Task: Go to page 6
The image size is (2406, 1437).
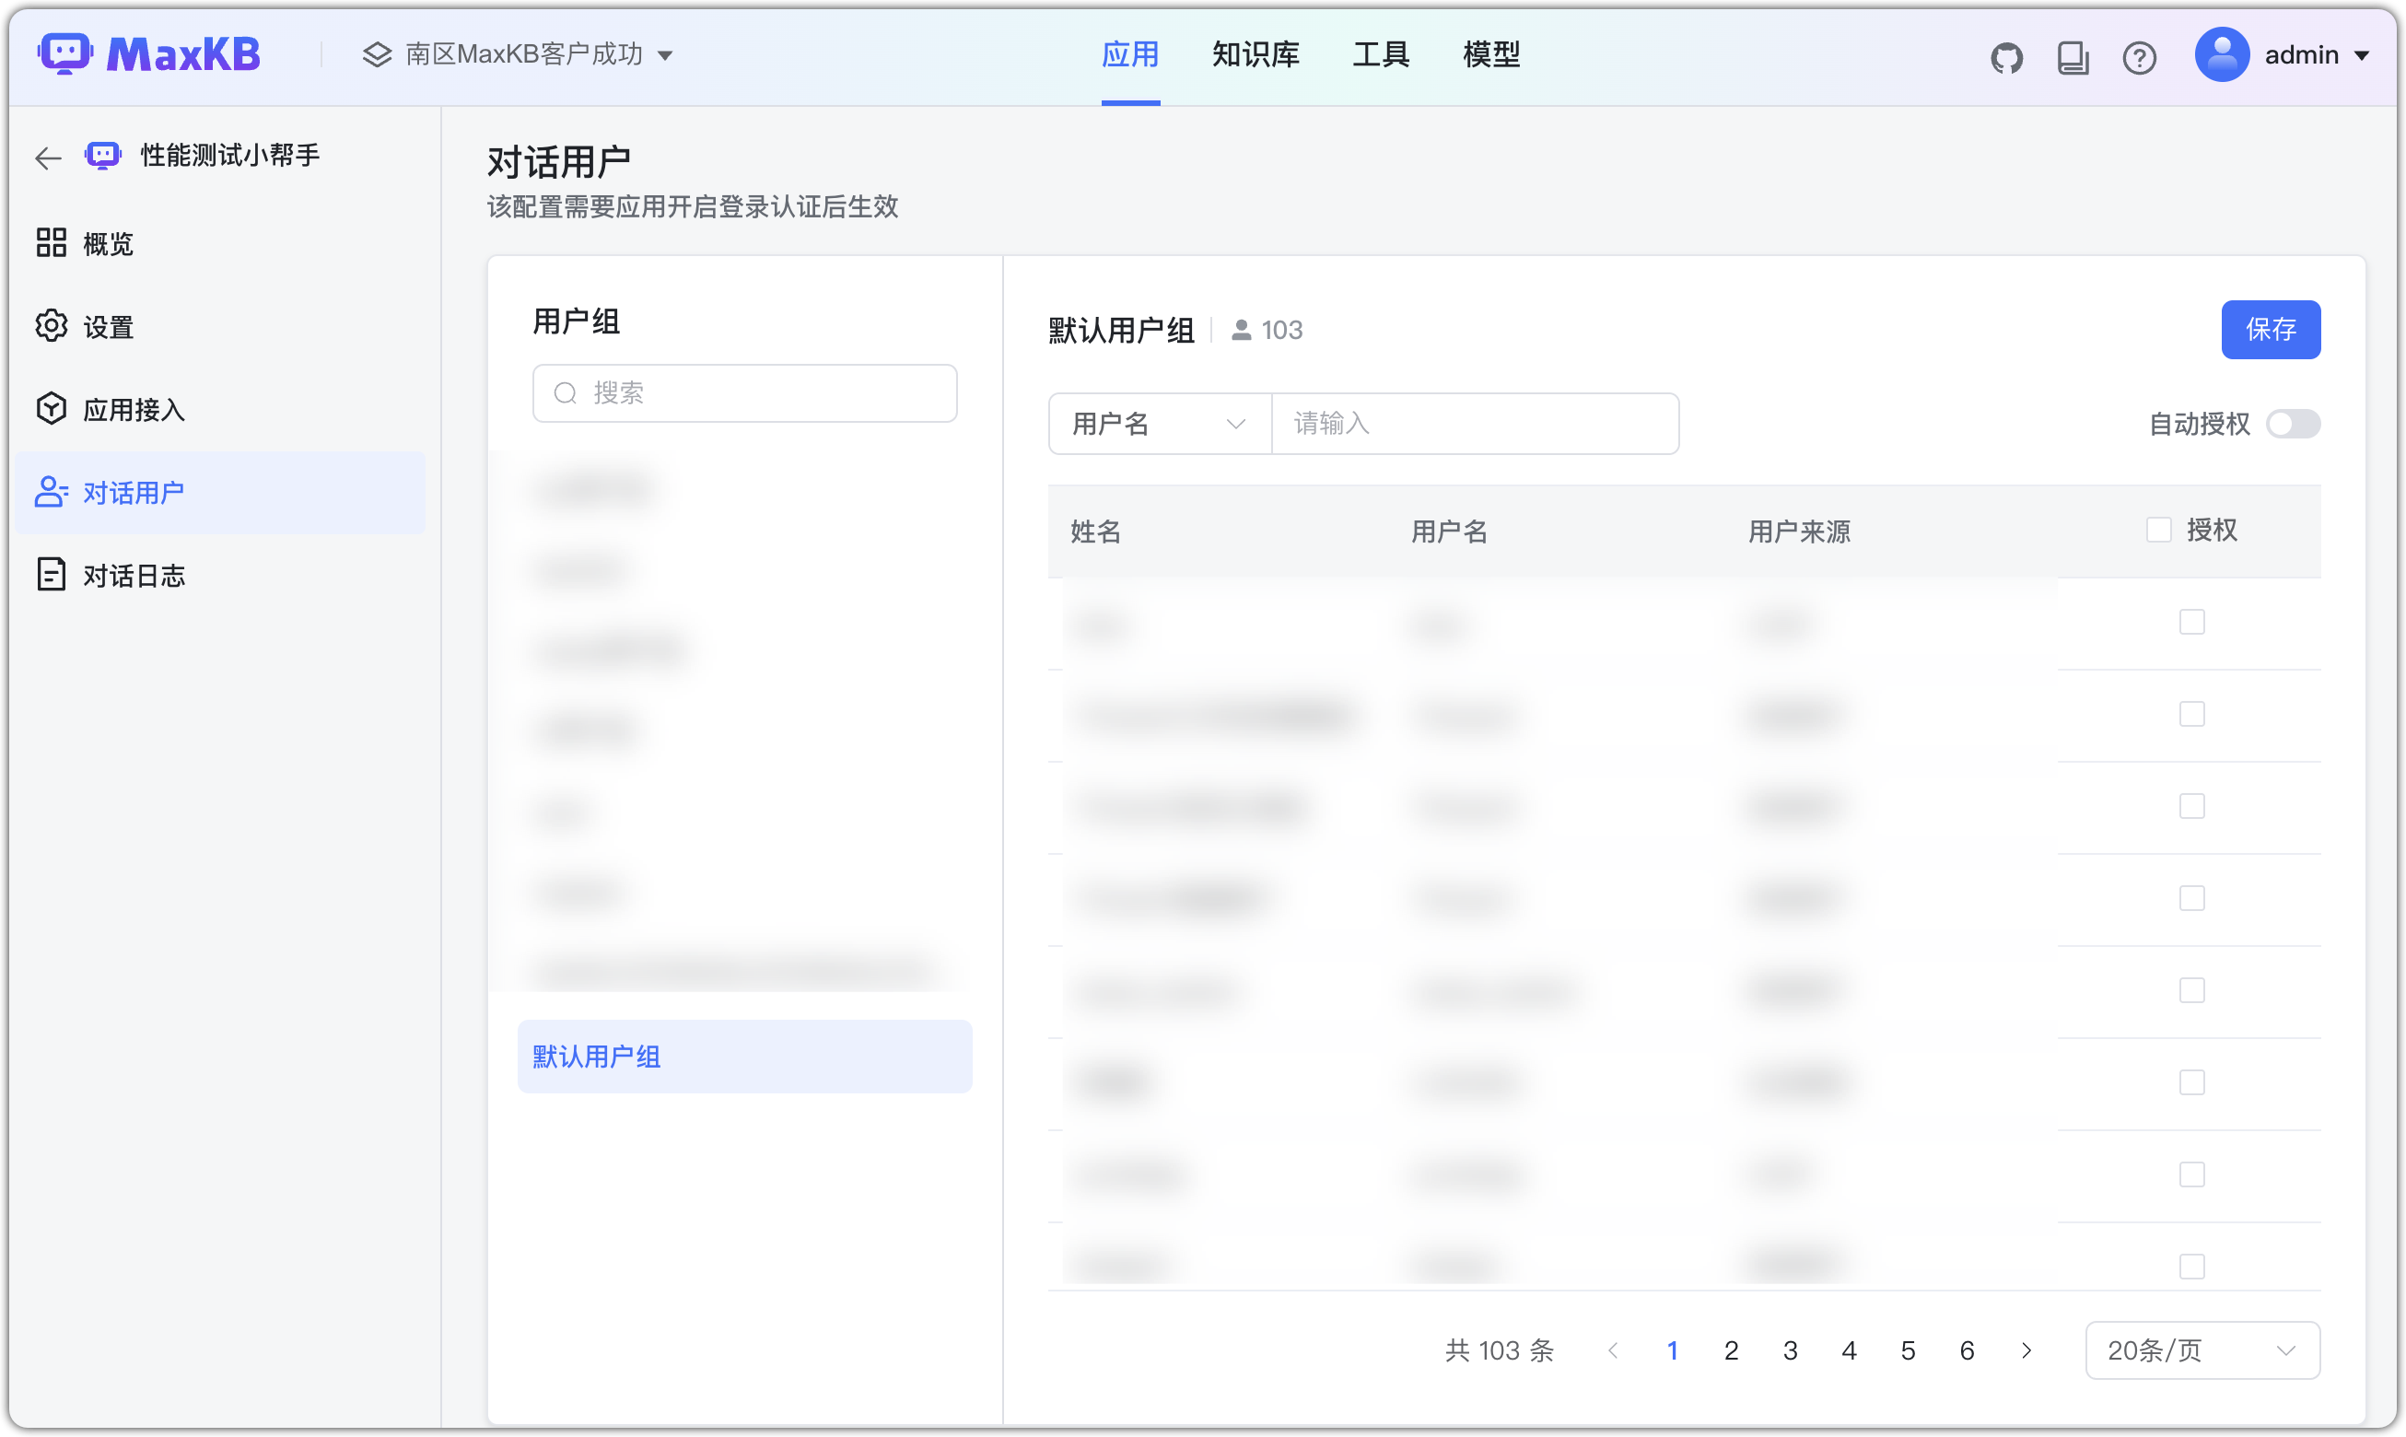Action: (x=1967, y=1349)
